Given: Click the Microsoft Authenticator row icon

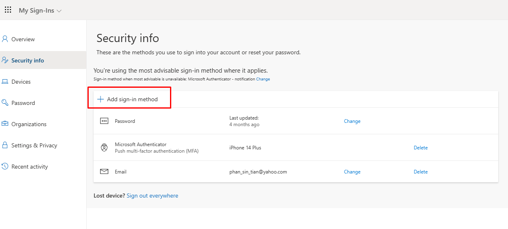Looking at the screenshot, I should (x=104, y=148).
